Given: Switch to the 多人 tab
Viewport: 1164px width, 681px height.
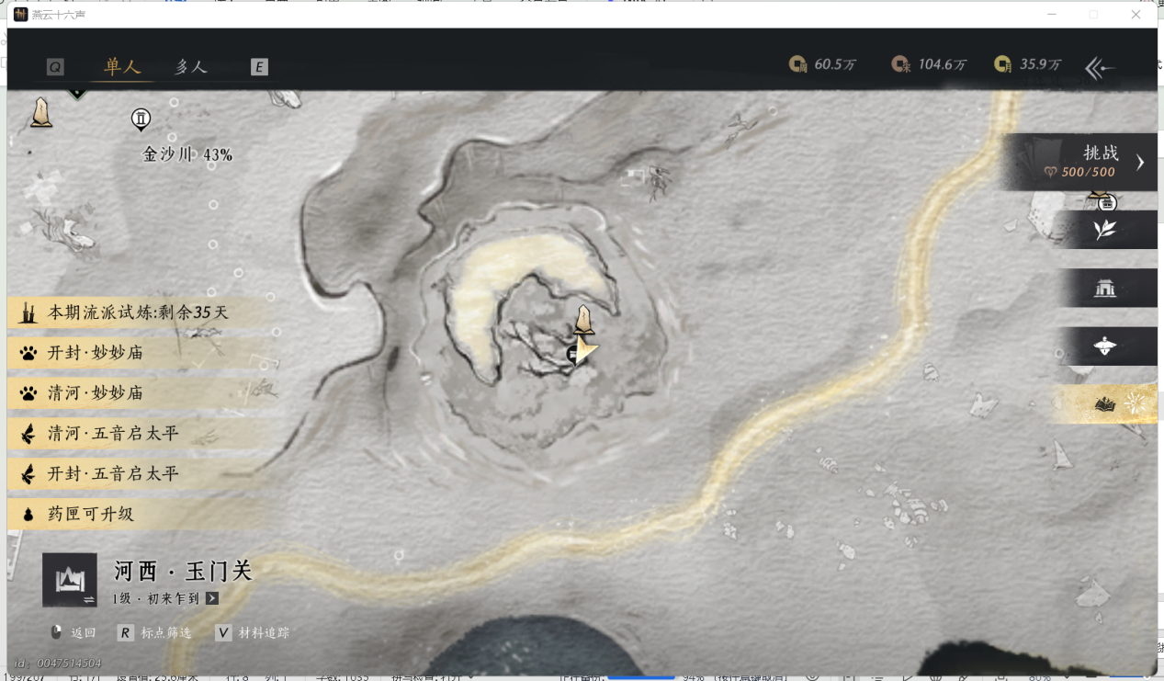Looking at the screenshot, I should click(191, 67).
